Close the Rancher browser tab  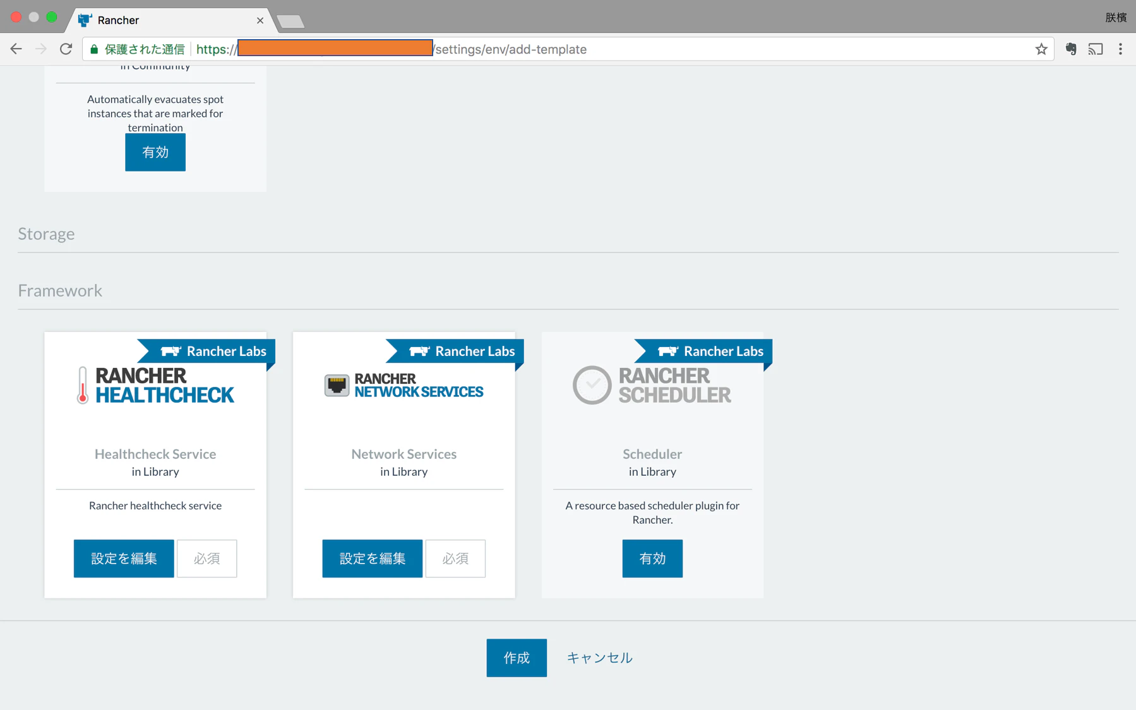pyautogui.click(x=260, y=20)
